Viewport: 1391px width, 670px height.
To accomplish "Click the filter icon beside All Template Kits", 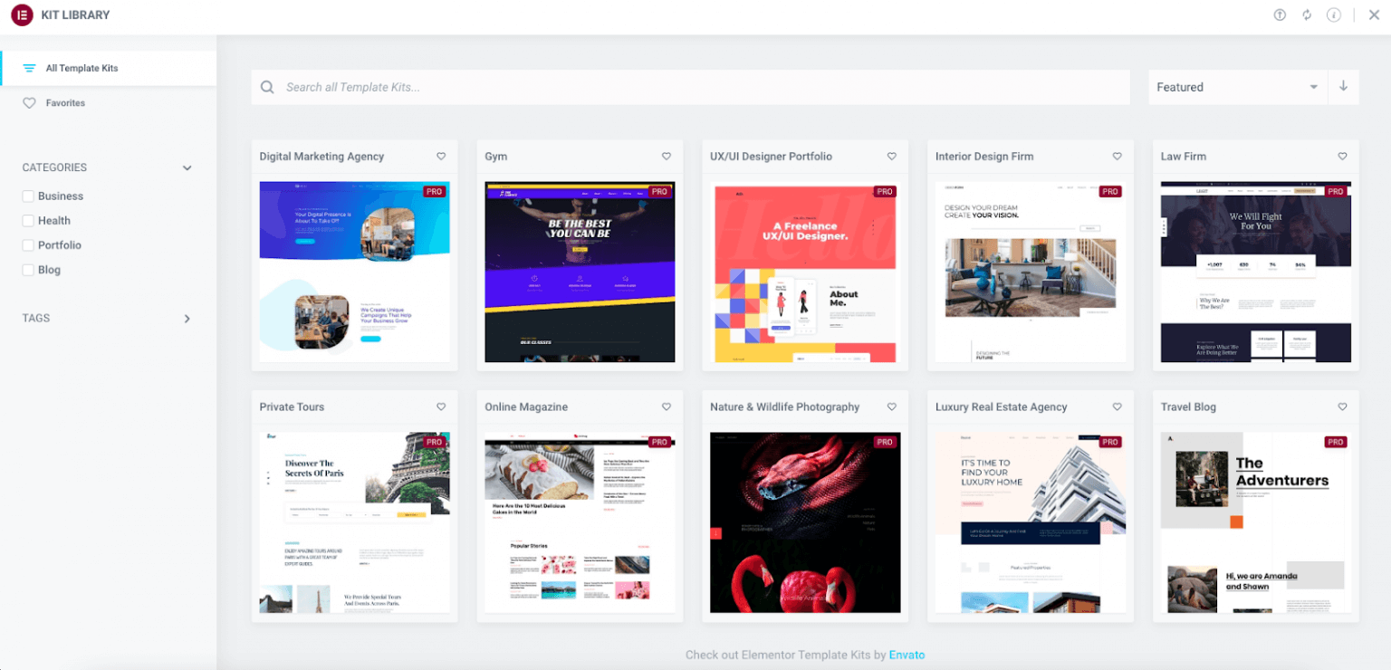I will click(x=29, y=69).
